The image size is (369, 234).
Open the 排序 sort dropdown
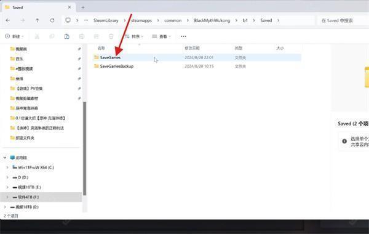pyautogui.click(x=134, y=36)
